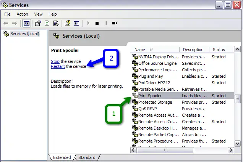Click Started status of Protected Storage
The image size is (243, 162).
(x=219, y=102)
